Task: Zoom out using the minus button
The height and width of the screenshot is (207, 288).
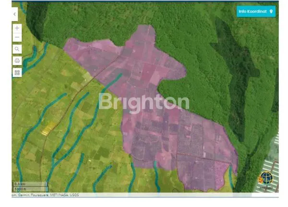Action: pyautogui.click(x=17, y=37)
